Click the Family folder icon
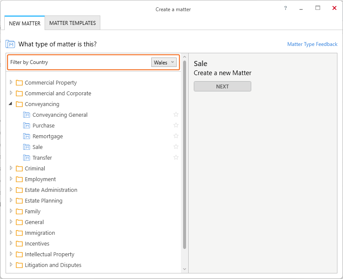Image resolution: width=343 pixels, height=279 pixels. point(19,211)
